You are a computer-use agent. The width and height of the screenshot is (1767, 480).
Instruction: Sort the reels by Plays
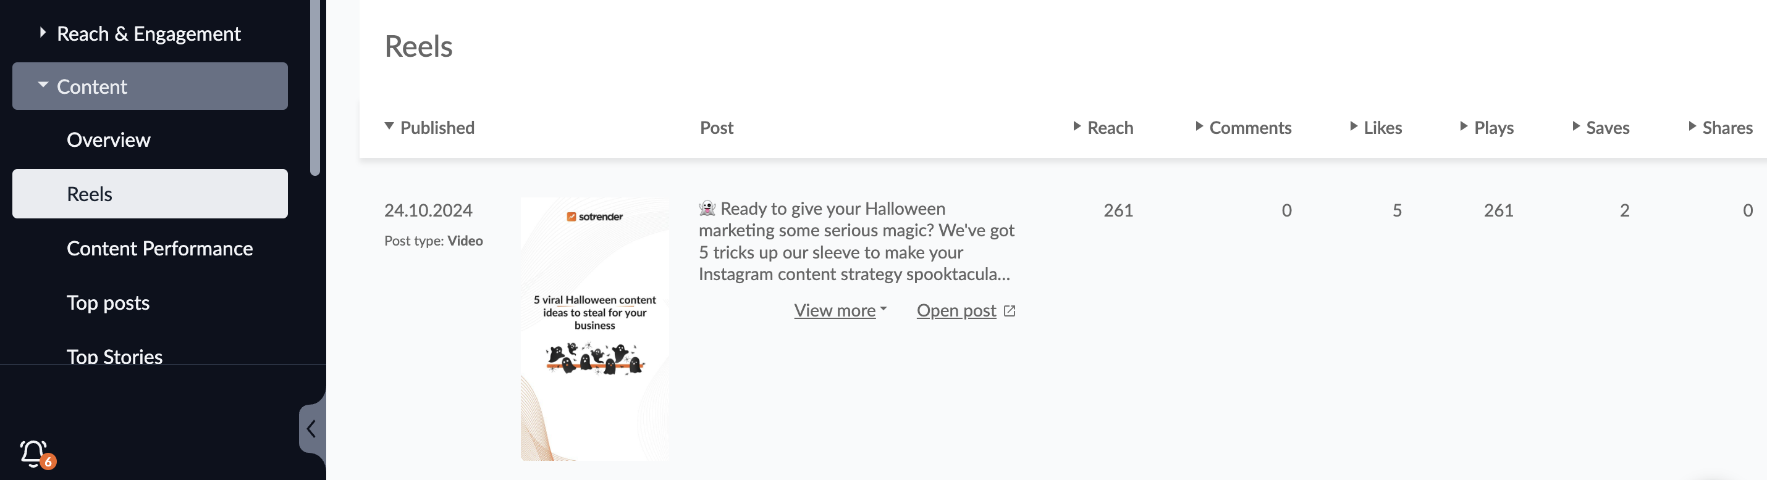1493,128
